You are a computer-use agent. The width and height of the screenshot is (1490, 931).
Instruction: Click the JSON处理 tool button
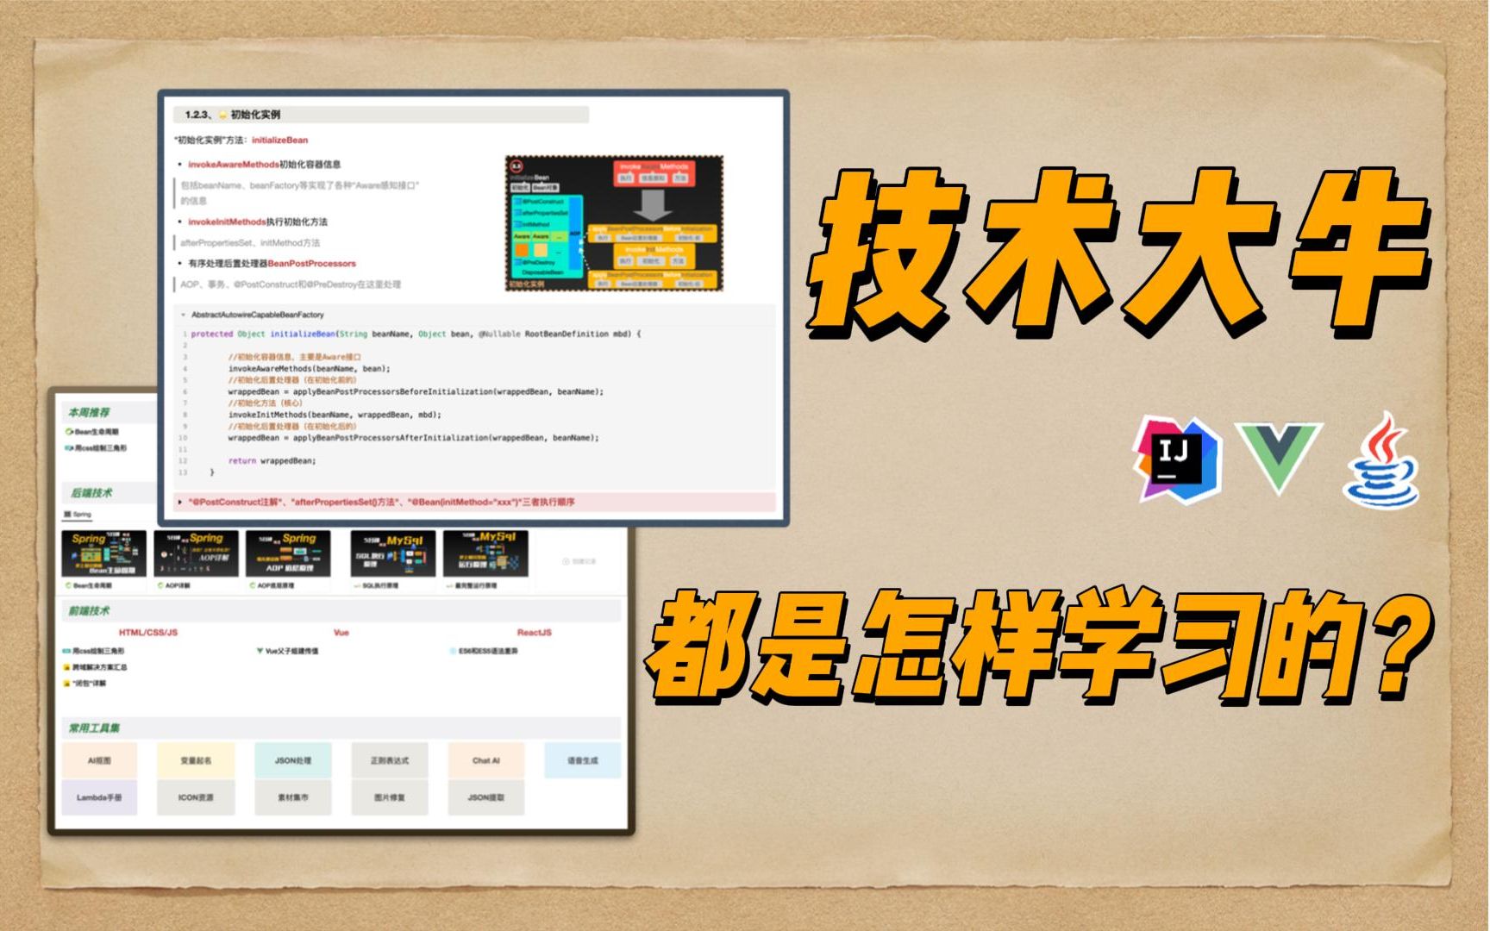[x=293, y=760]
